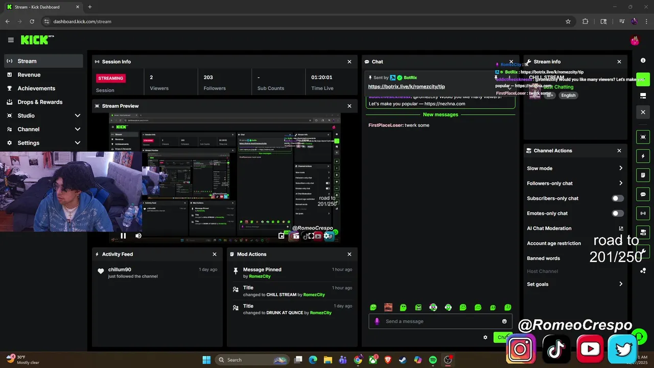Bookmark this page with the star icon
Screen dimensions: 654x368
coord(568,21)
